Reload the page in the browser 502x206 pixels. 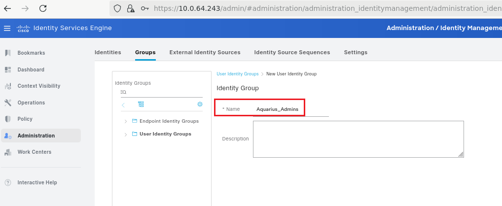pyautogui.click(x=43, y=8)
